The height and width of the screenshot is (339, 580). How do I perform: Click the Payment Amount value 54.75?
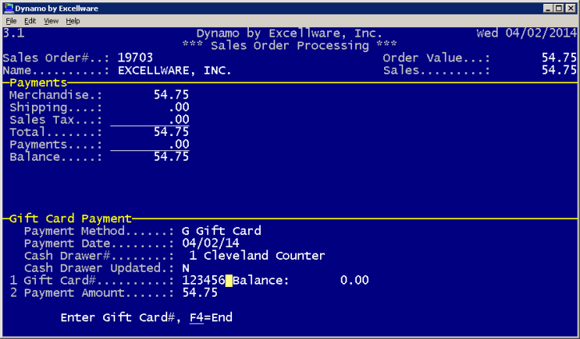(200, 293)
